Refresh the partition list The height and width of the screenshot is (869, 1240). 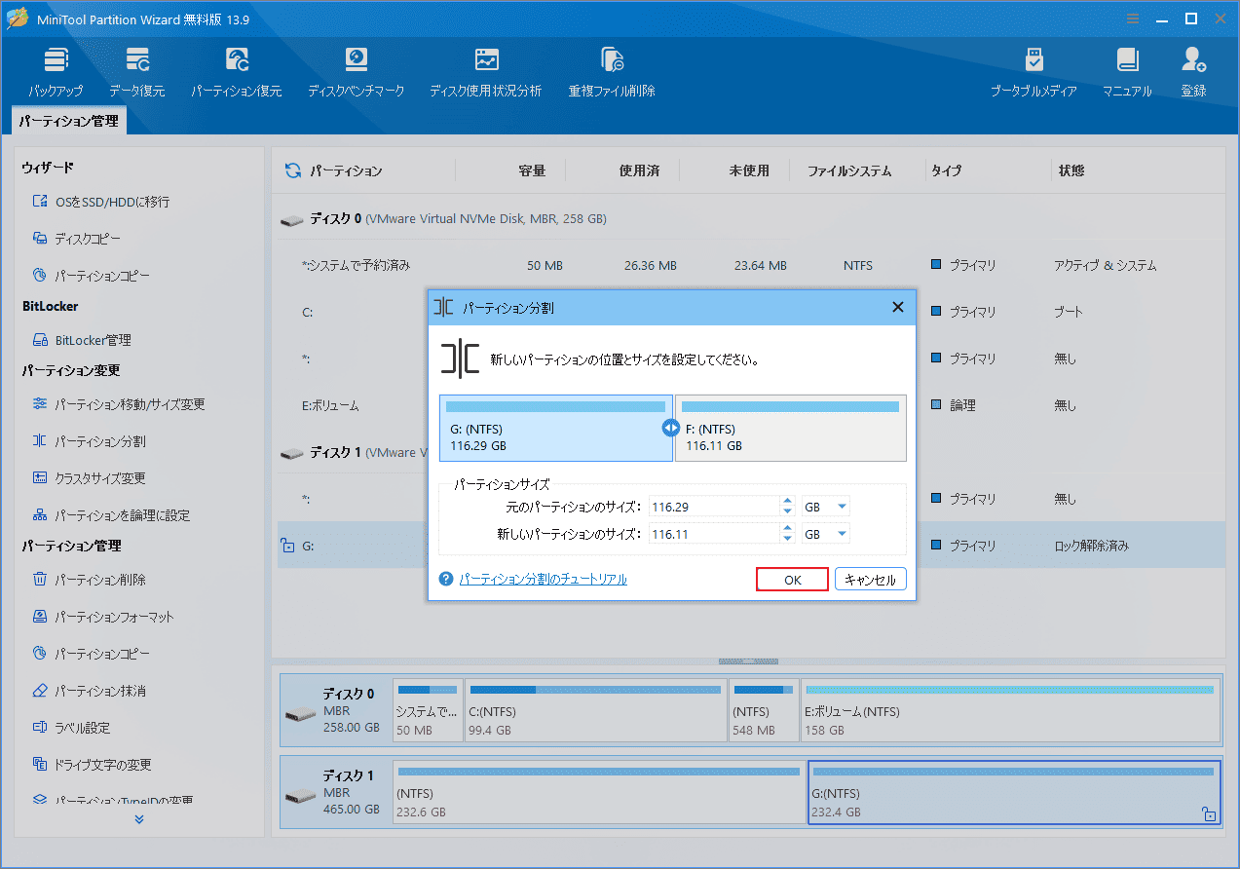292,170
